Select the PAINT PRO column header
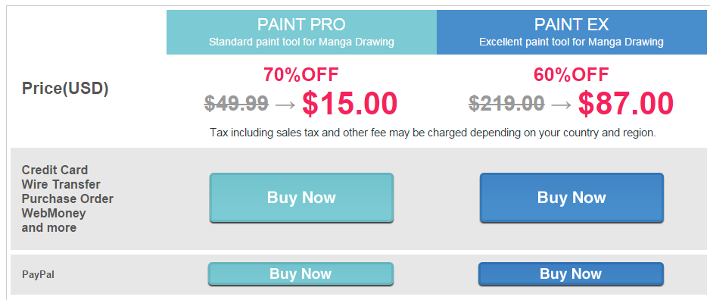This screenshot has height=300, width=710. [x=301, y=32]
